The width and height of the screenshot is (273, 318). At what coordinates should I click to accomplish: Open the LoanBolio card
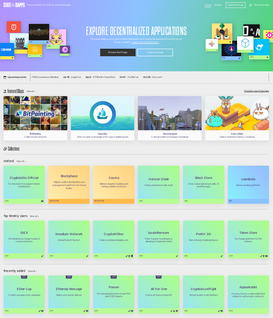pos(248,185)
